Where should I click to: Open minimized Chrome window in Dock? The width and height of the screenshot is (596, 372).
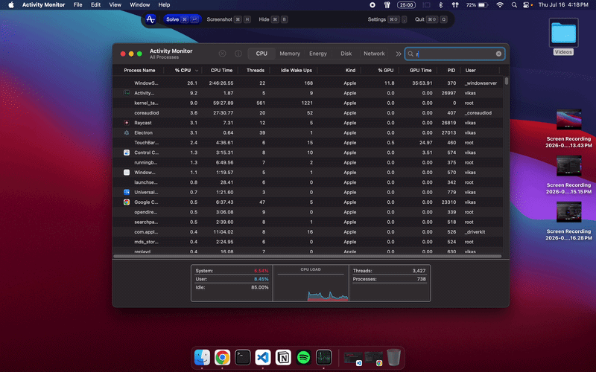(x=373, y=358)
